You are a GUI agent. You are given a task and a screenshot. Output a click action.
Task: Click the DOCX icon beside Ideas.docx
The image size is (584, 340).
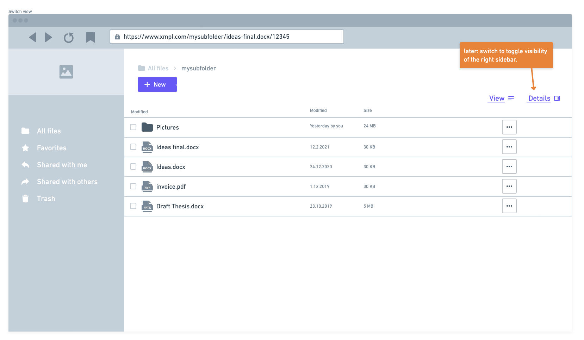click(147, 166)
